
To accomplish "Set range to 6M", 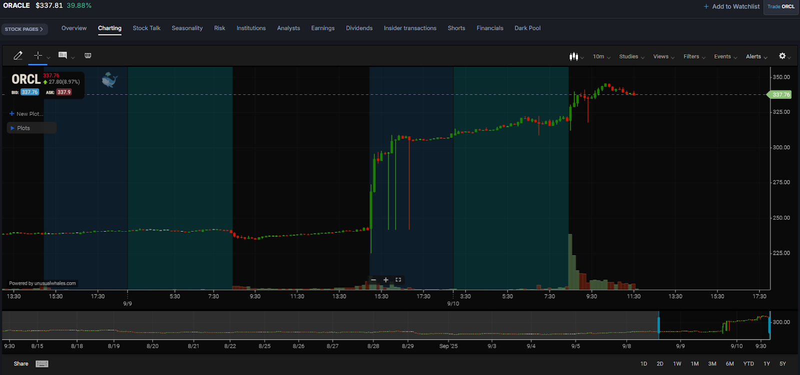I will (x=730, y=364).
